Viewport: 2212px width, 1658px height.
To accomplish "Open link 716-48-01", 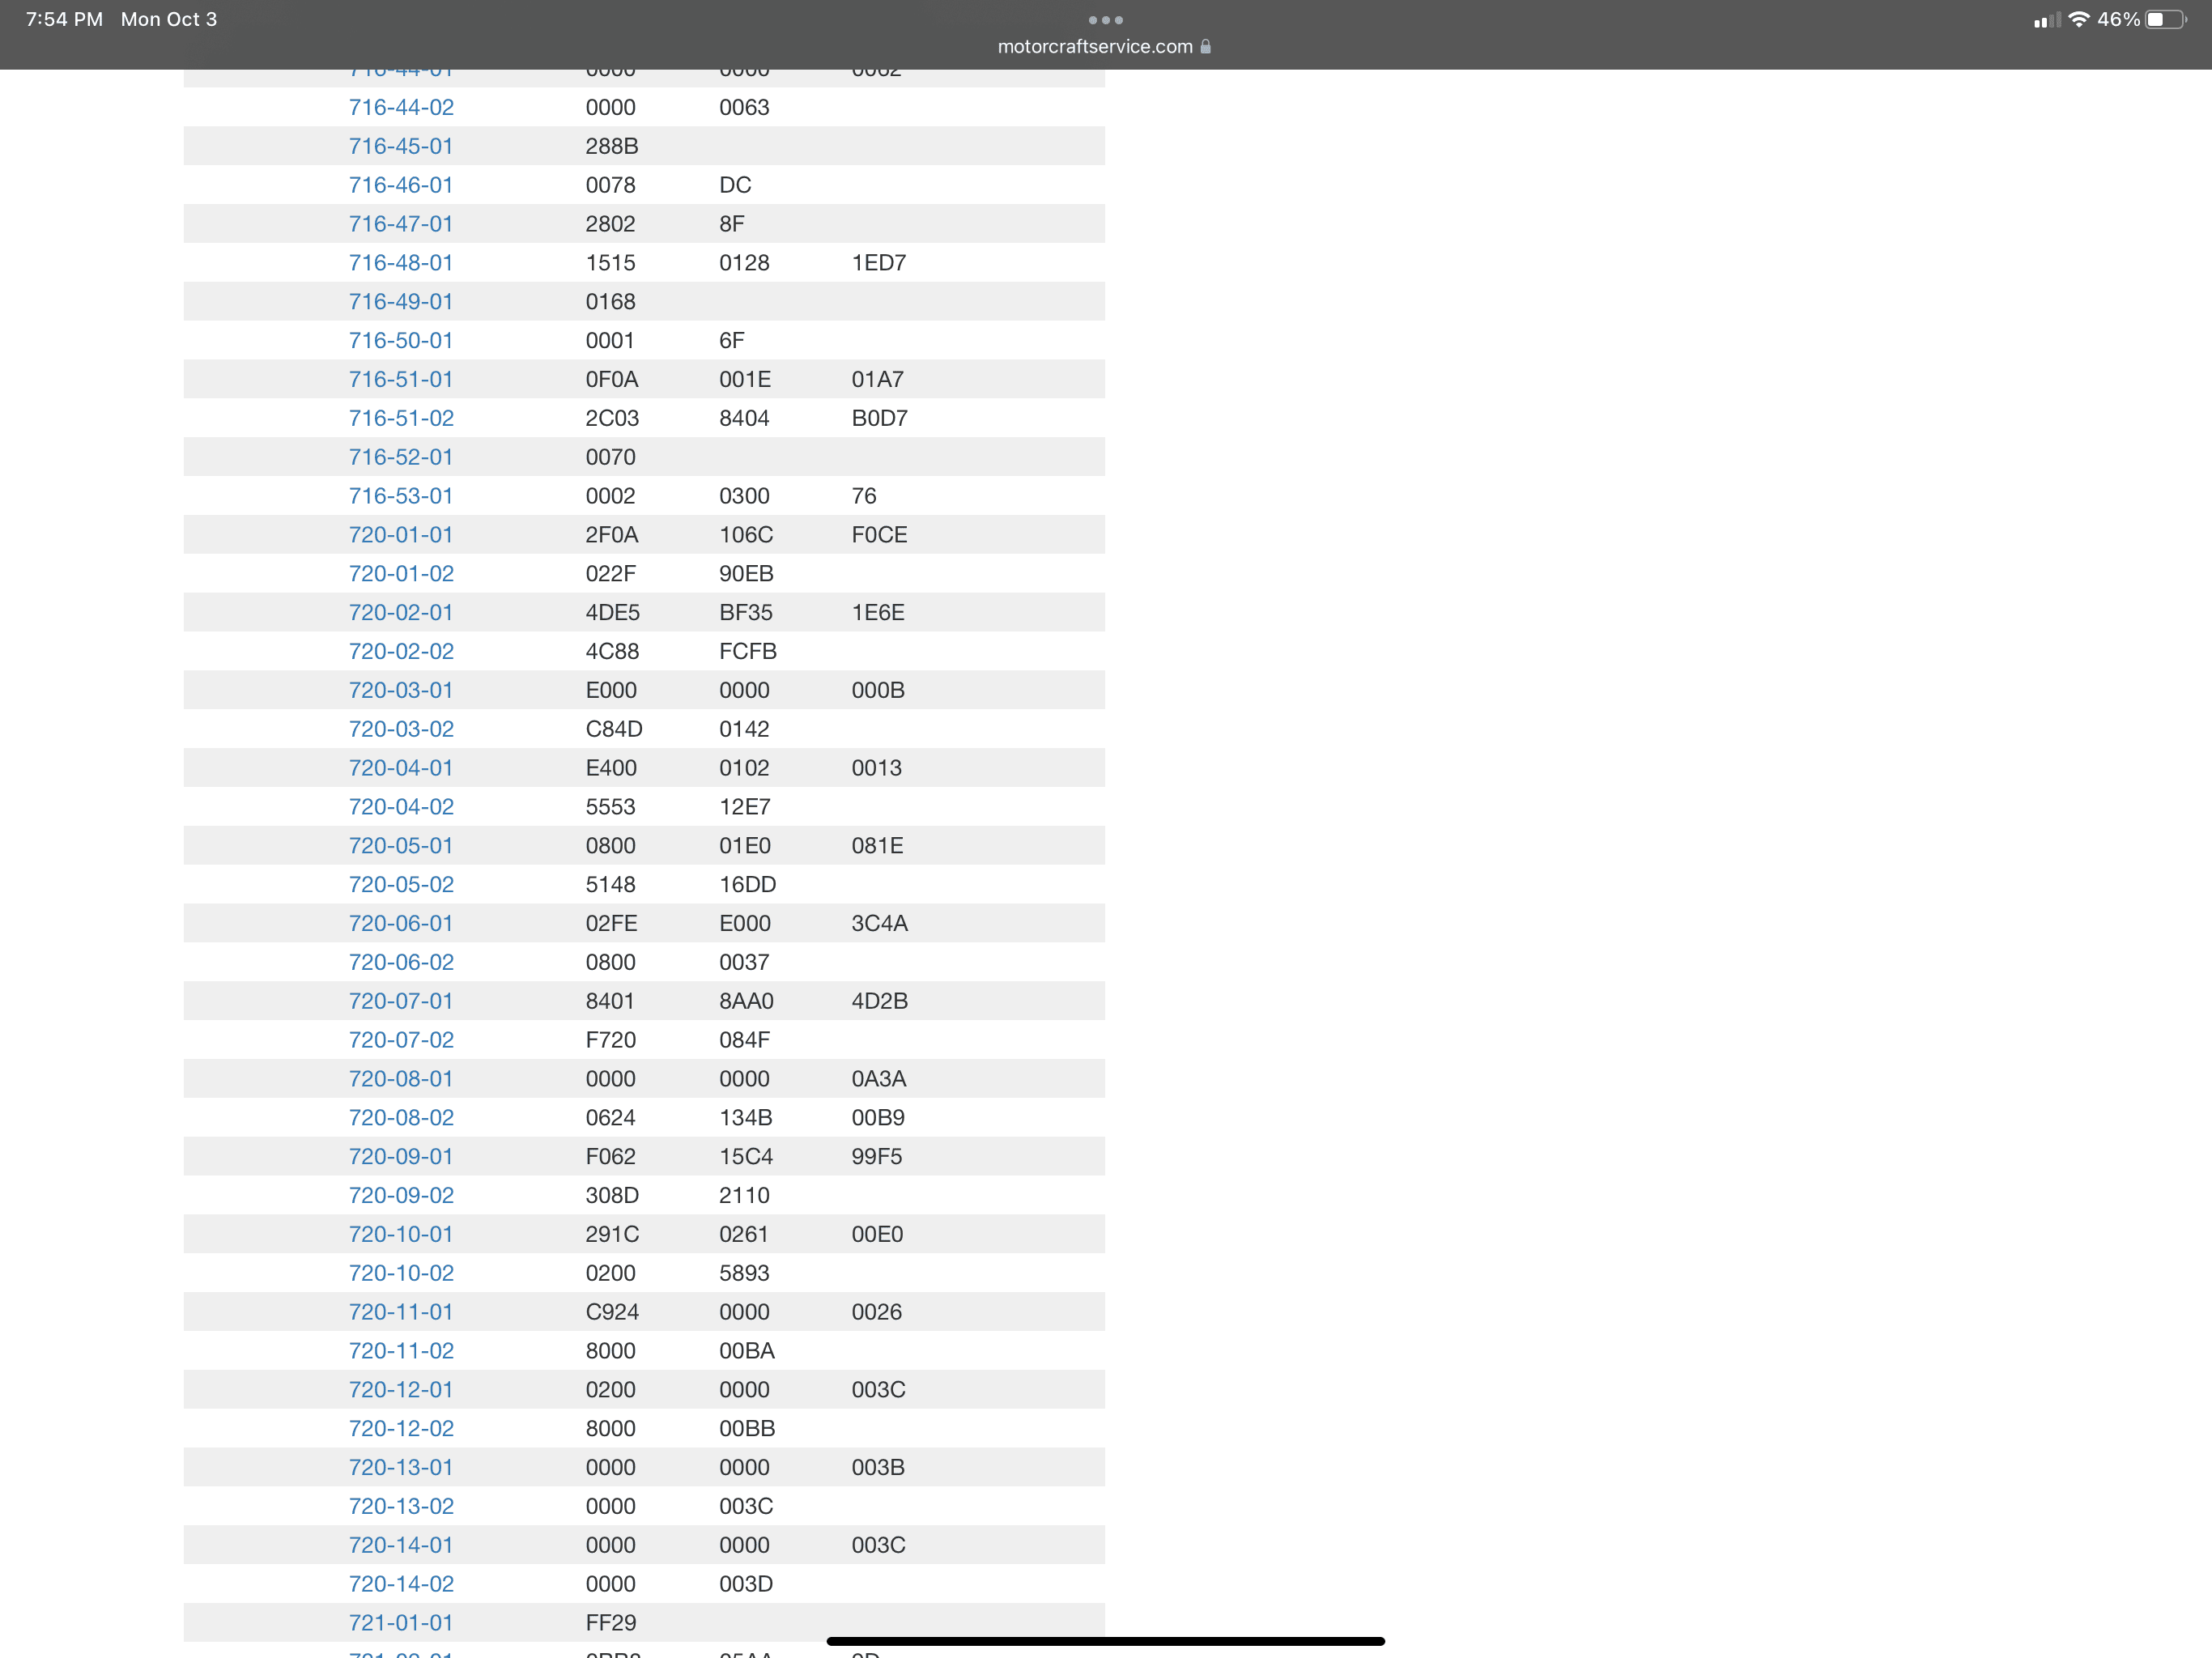I will pyautogui.click(x=401, y=263).
